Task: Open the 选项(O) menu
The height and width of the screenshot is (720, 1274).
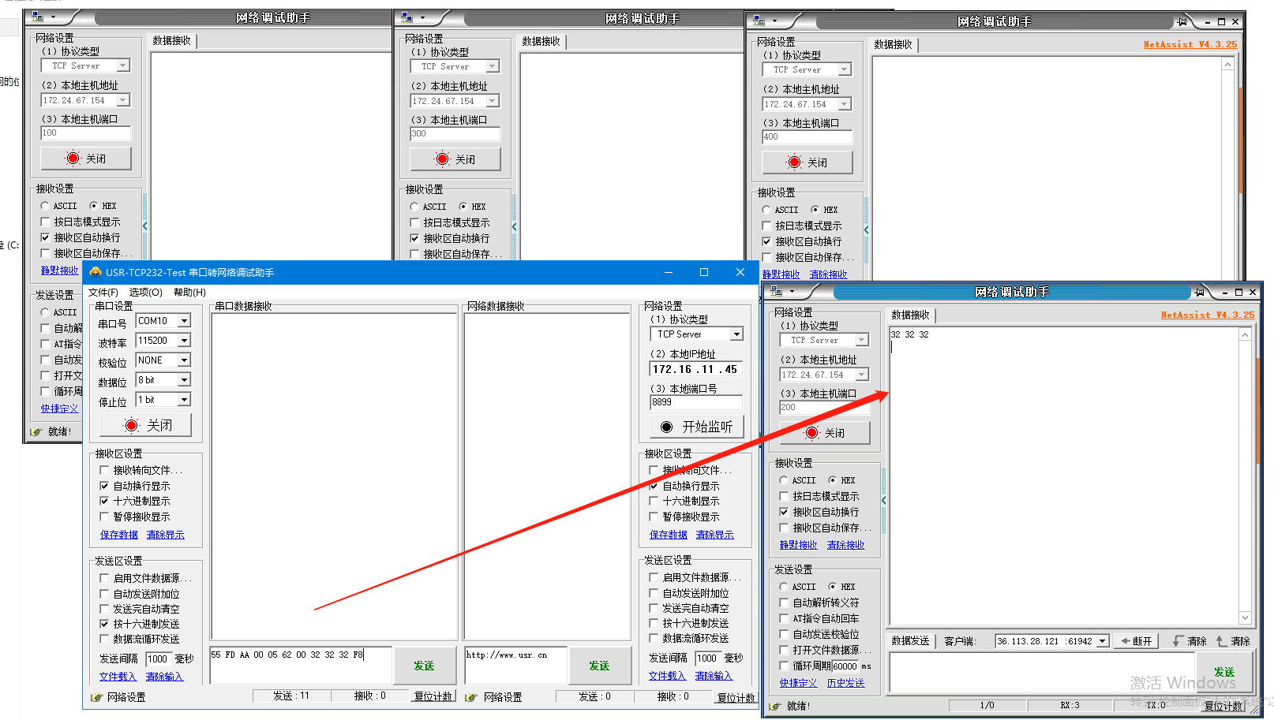Action: coord(145,293)
